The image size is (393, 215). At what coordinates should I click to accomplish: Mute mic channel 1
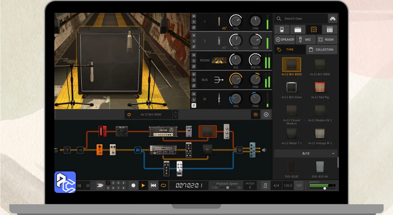tap(194, 16)
